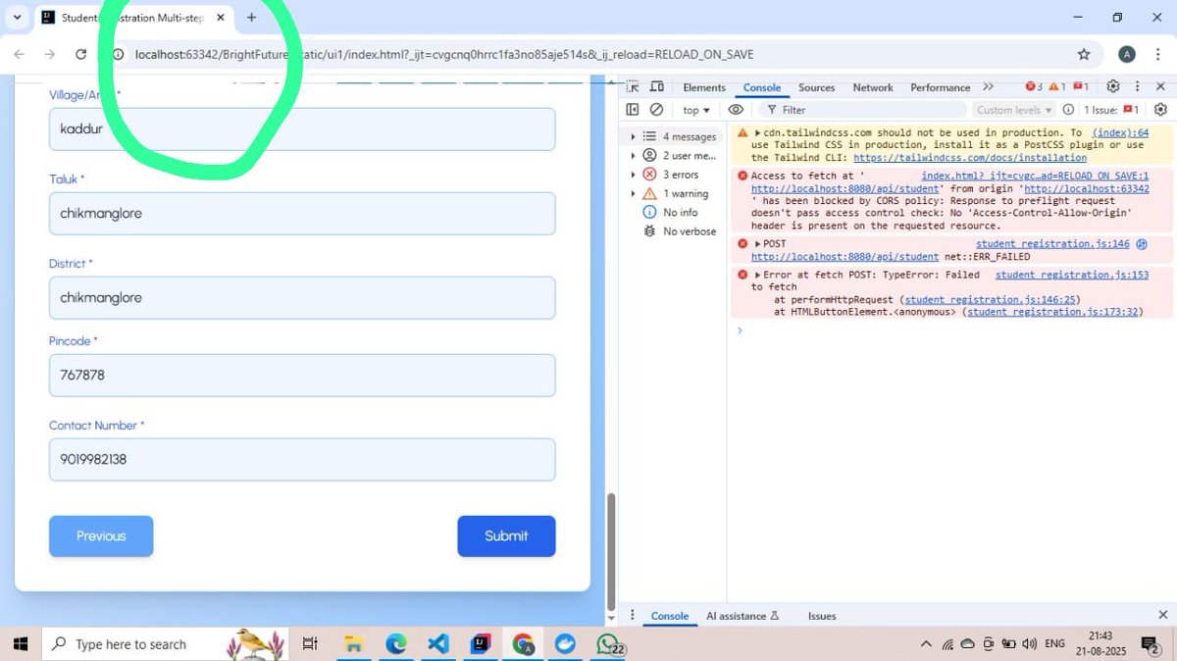Switch to the Network tab
1177x661 pixels.
click(873, 87)
